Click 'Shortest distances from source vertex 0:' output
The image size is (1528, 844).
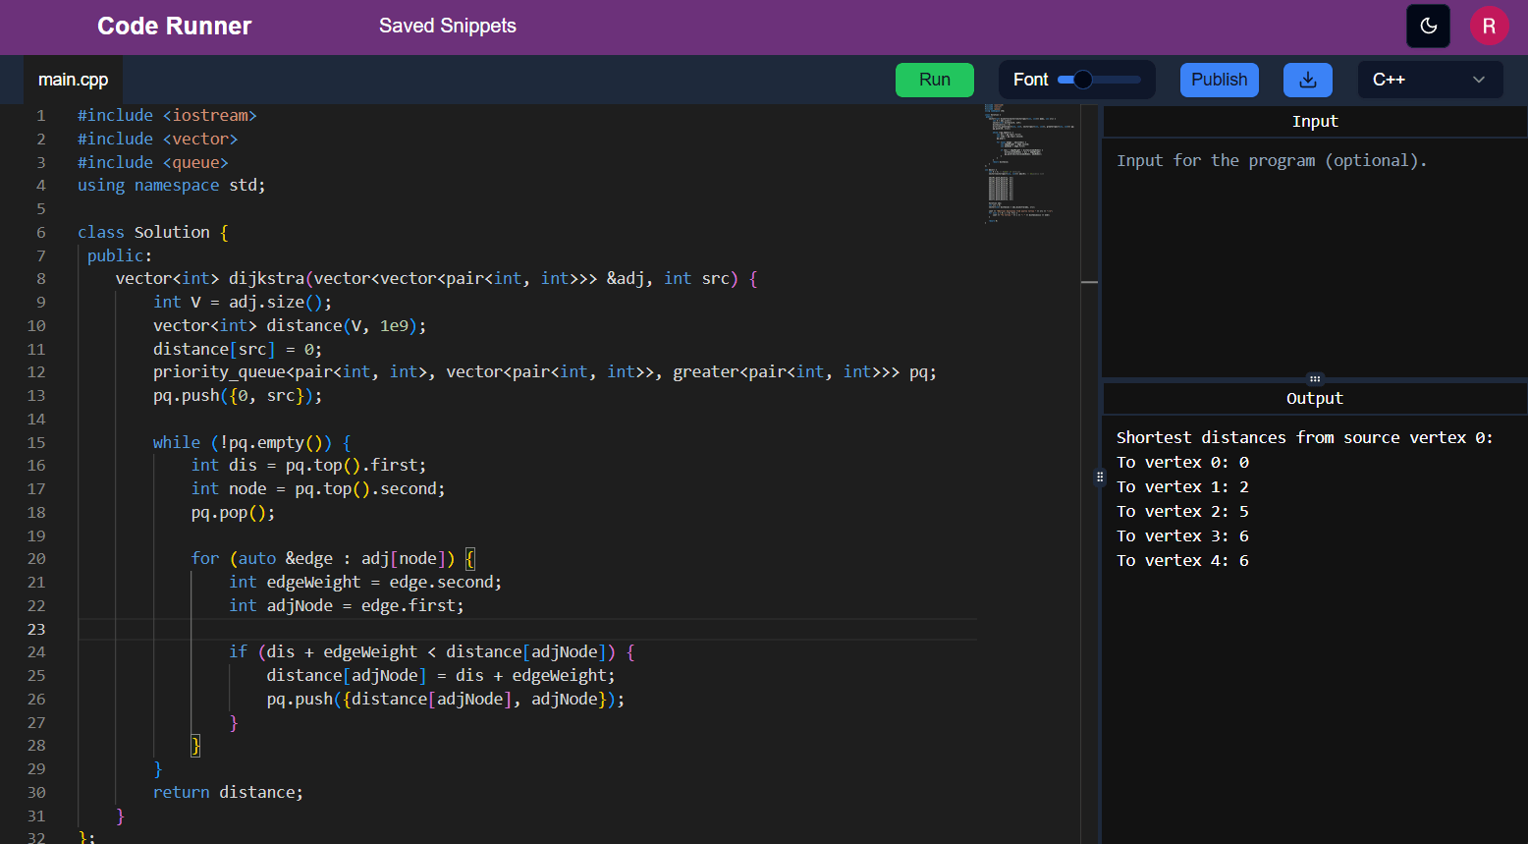pos(1305,437)
